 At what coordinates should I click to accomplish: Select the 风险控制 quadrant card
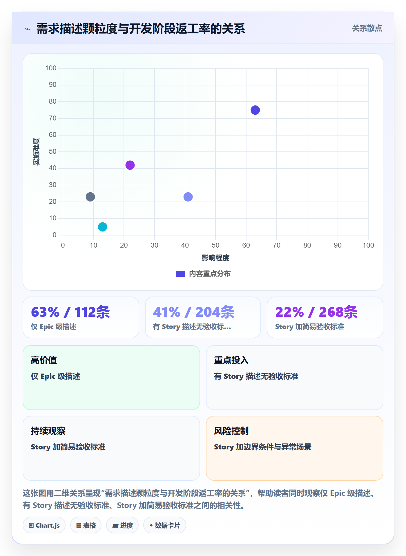tap(295, 448)
